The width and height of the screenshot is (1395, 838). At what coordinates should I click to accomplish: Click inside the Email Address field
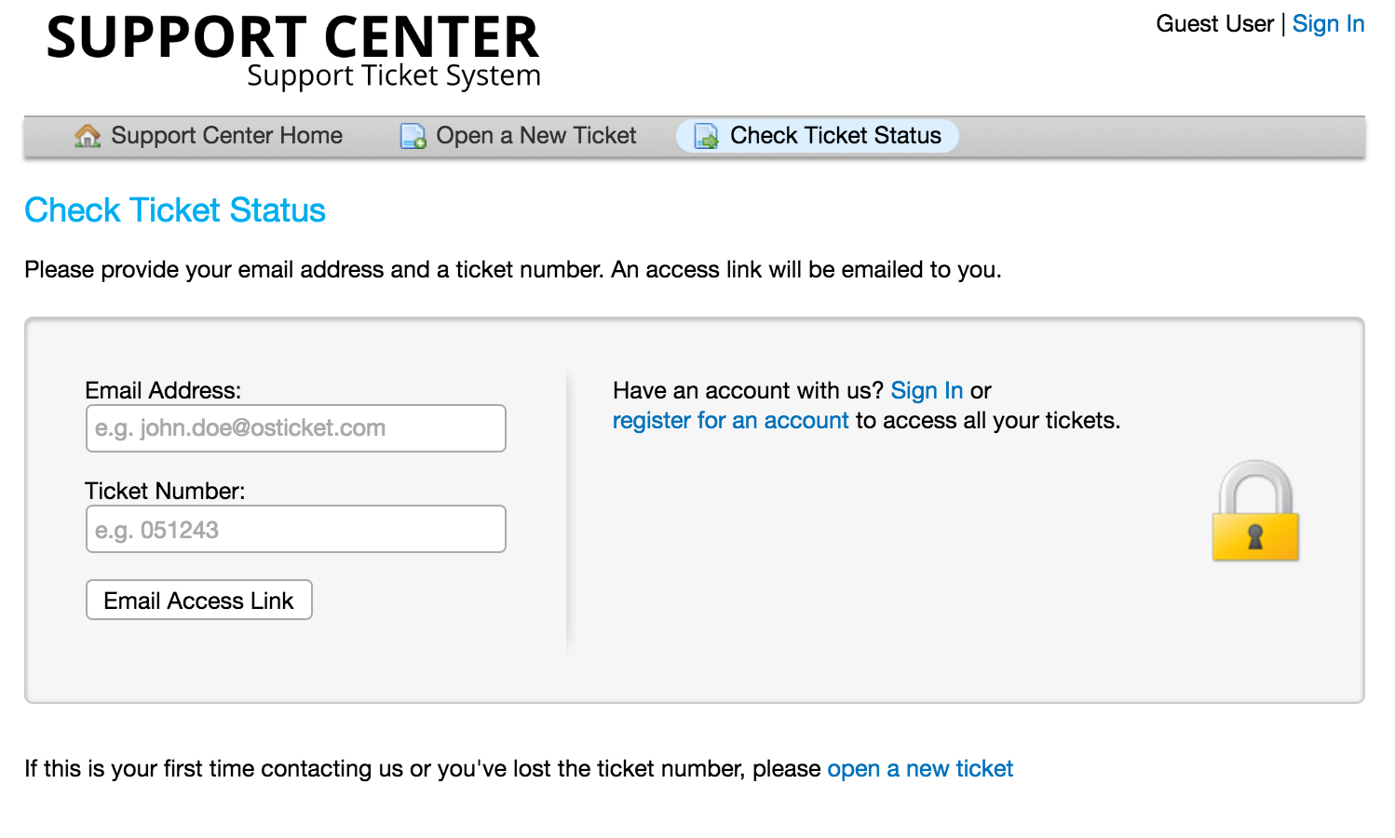295,428
